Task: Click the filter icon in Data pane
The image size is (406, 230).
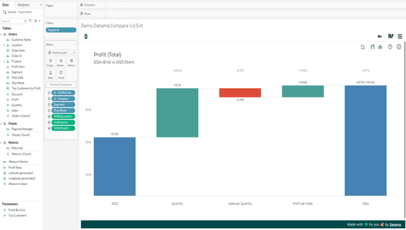Action: pyautogui.click(x=30, y=21)
